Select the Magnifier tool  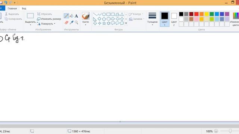[x=76, y=22]
